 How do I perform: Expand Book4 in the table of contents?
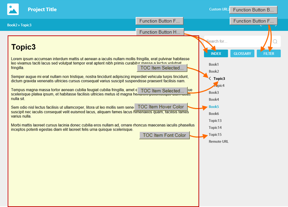214,99
